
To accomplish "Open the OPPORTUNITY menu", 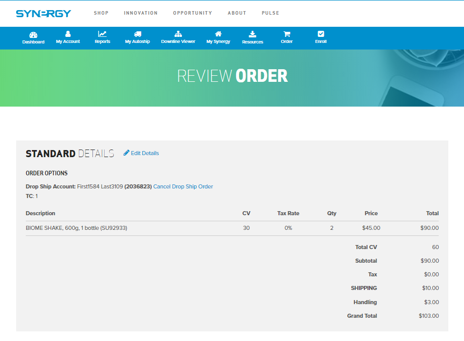I will [x=193, y=13].
